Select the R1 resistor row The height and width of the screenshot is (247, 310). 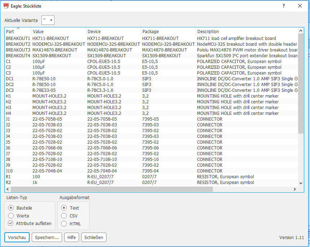(151, 176)
